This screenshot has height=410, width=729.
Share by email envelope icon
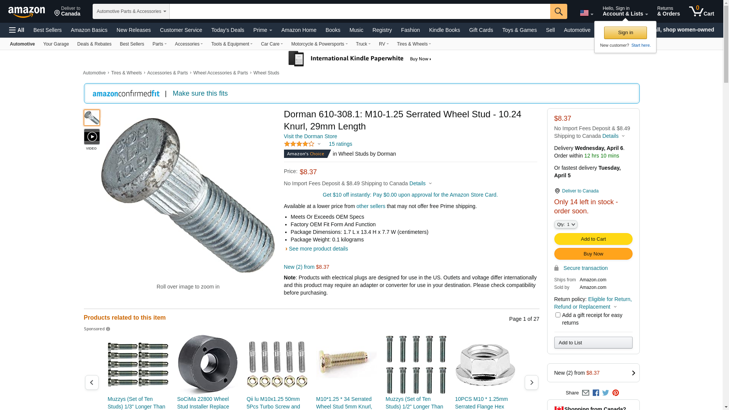(x=585, y=393)
